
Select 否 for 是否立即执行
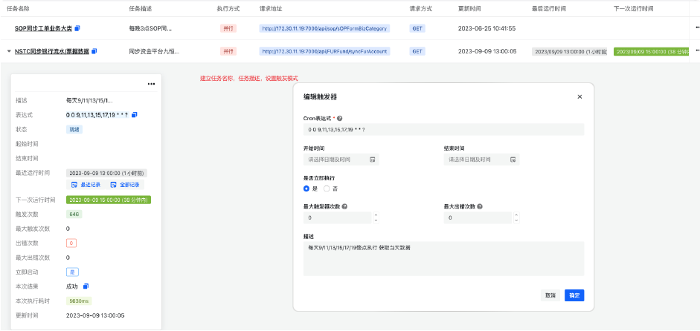[326, 189]
